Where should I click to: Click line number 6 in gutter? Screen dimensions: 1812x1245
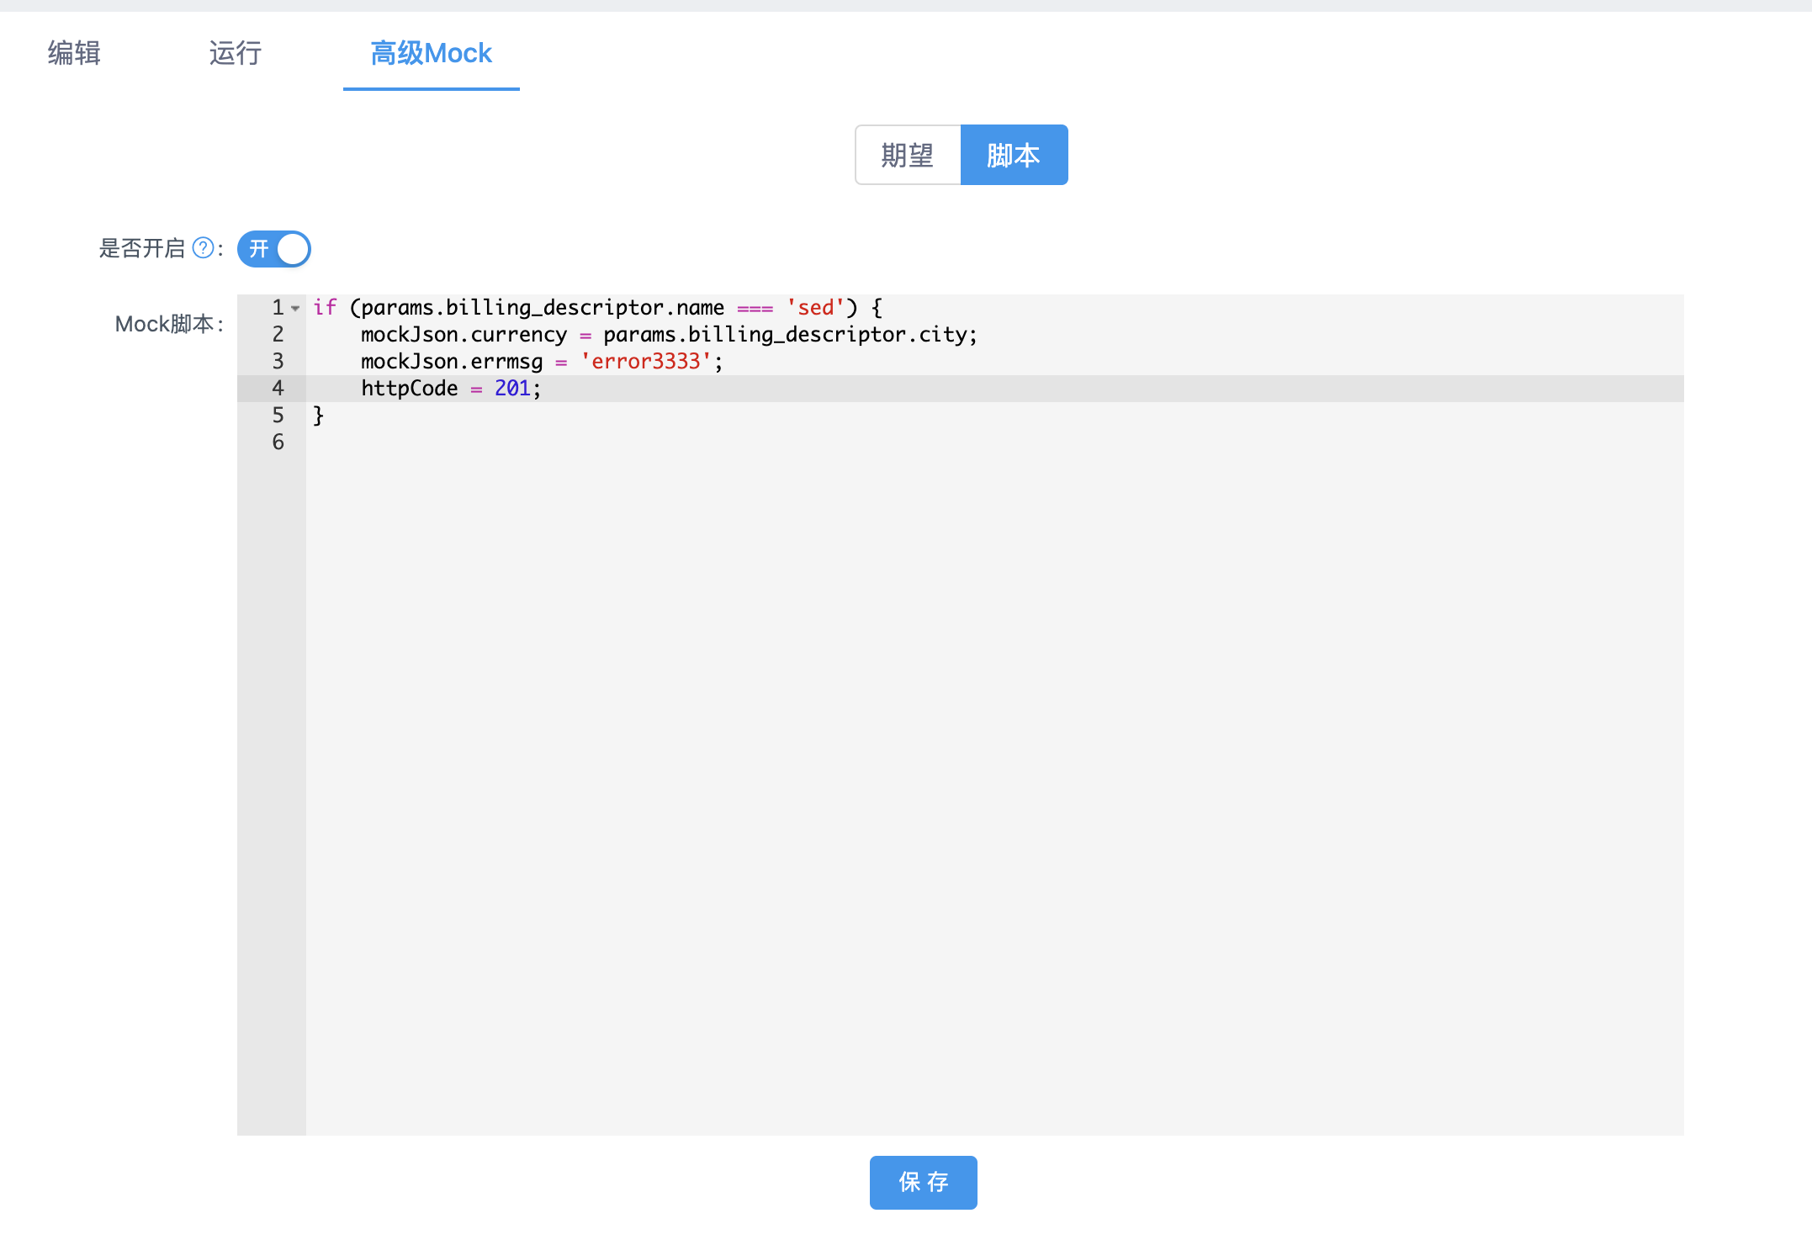[x=278, y=442]
